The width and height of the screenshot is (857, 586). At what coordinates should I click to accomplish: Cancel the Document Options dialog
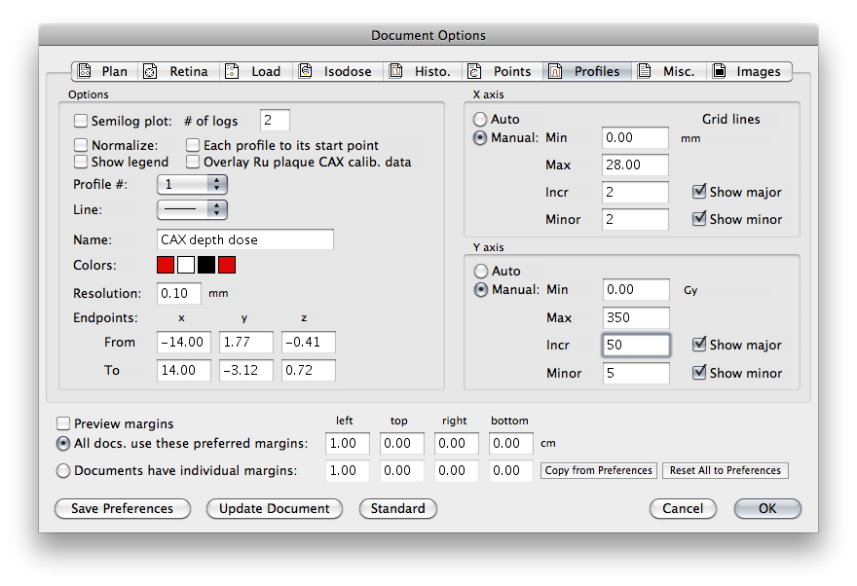pyautogui.click(x=683, y=508)
